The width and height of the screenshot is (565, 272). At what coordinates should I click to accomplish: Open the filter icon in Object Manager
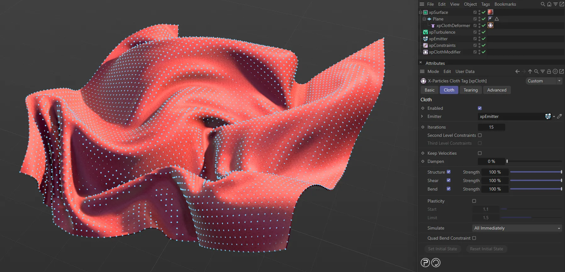[556, 4]
